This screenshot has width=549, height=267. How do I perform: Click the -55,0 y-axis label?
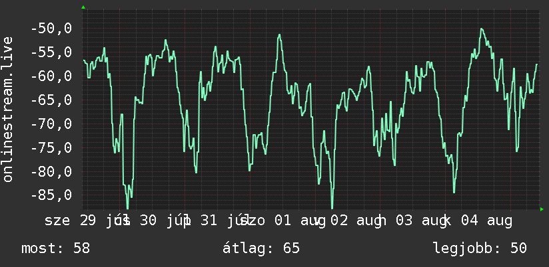click(51, 52)
